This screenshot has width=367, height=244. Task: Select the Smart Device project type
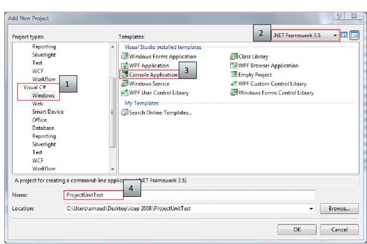click(x=48, y=112)
